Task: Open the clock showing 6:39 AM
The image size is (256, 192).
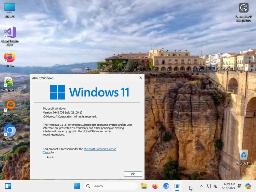Action: 228,186
